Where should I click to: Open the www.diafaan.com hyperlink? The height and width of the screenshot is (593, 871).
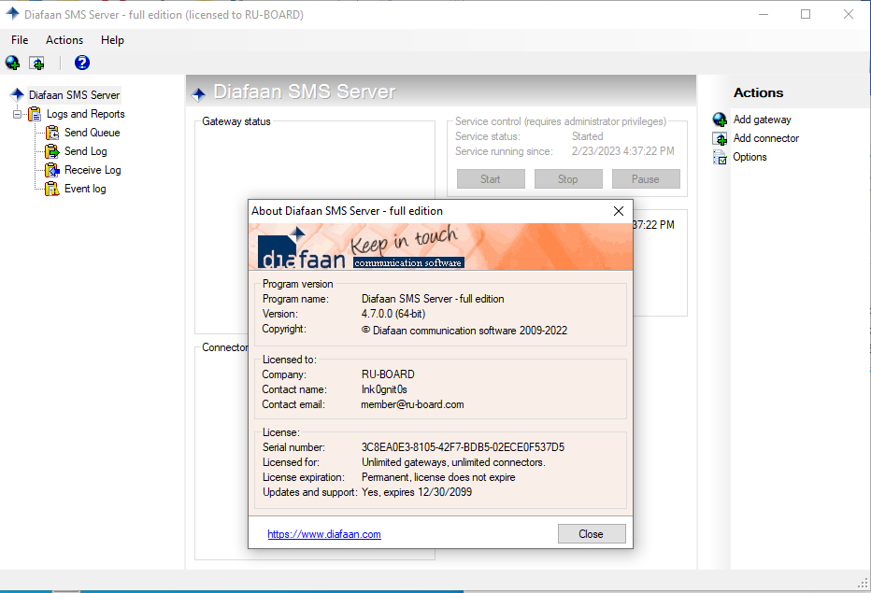click(x=323, y=534)
